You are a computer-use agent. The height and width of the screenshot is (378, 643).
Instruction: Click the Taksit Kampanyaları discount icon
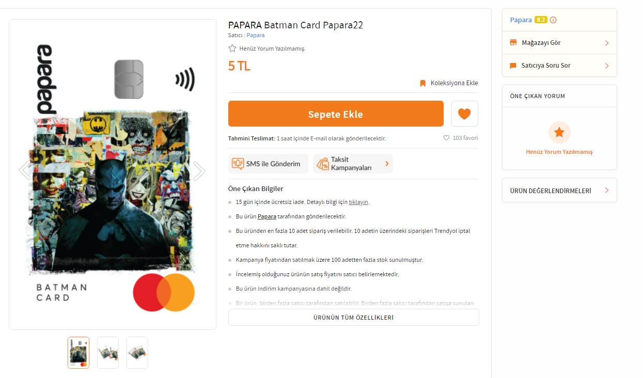pyautogui.click(x=323, y=164)
